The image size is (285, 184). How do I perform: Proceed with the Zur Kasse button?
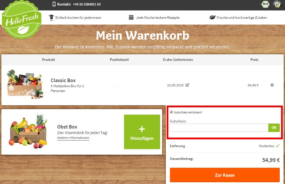[x=225, y=175]
